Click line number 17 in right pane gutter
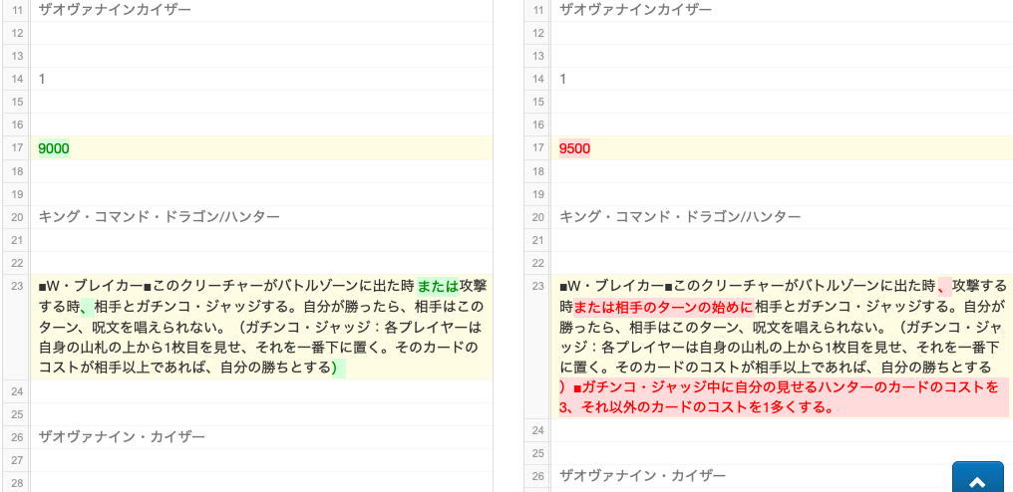The height and width of the screenshot is (492, 1013). coord(537,147)
